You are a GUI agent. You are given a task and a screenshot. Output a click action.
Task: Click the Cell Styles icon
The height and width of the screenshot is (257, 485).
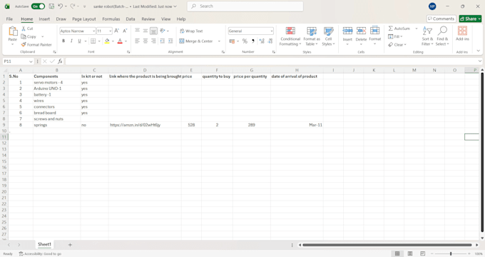[x=329, y=31]
